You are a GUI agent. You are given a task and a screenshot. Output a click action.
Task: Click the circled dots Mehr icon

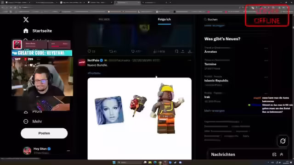26,121
